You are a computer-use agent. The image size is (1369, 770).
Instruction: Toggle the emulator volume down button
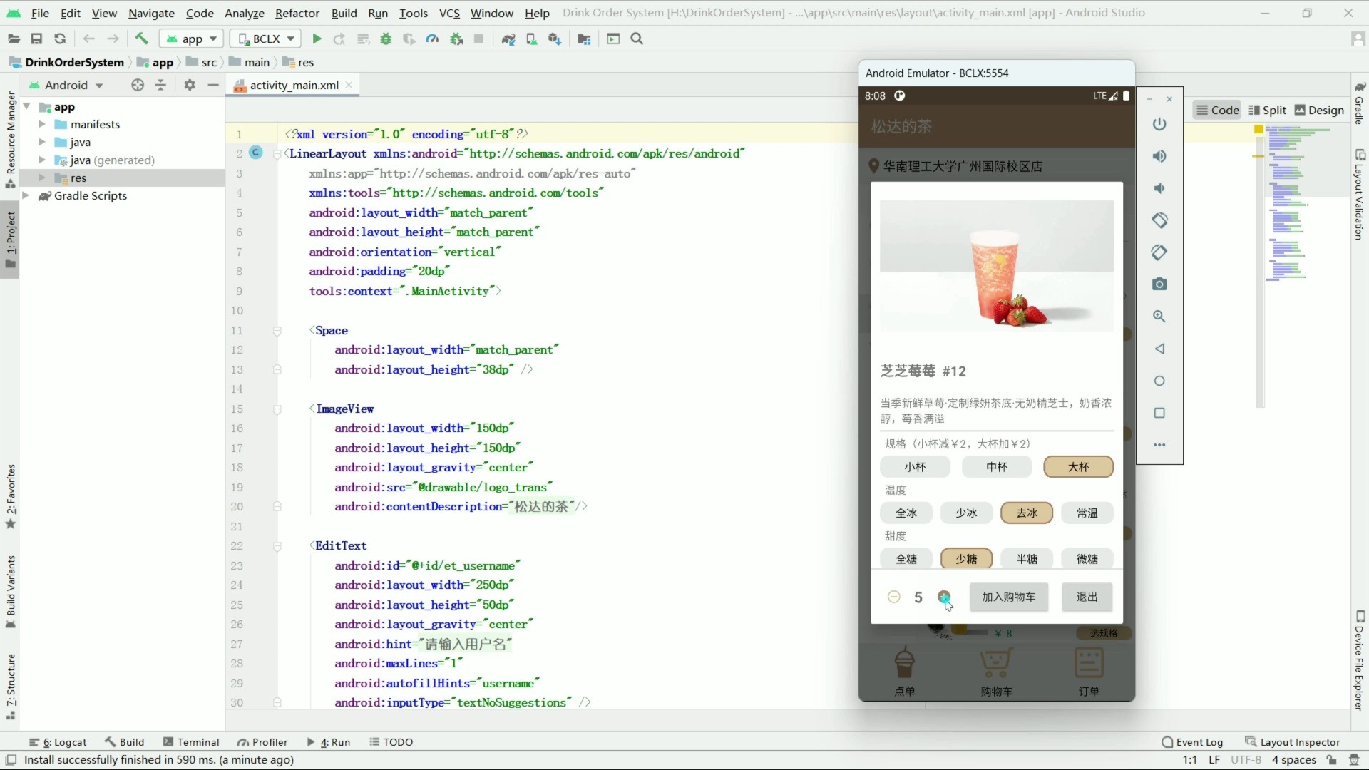pyautogui.click(x=1159, y=188)
